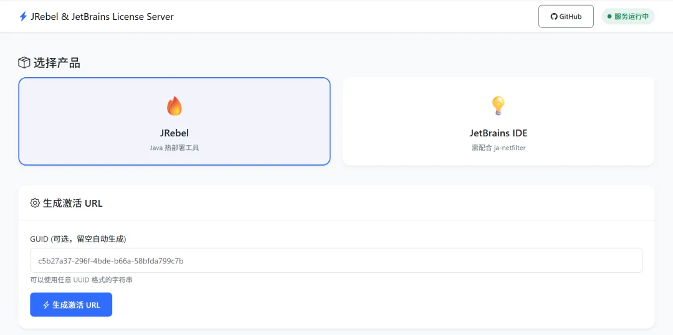
Task: Click the "GUID (可选，留空自动生成)" field label
Action: pyautogui.click(x=78, y=239)
